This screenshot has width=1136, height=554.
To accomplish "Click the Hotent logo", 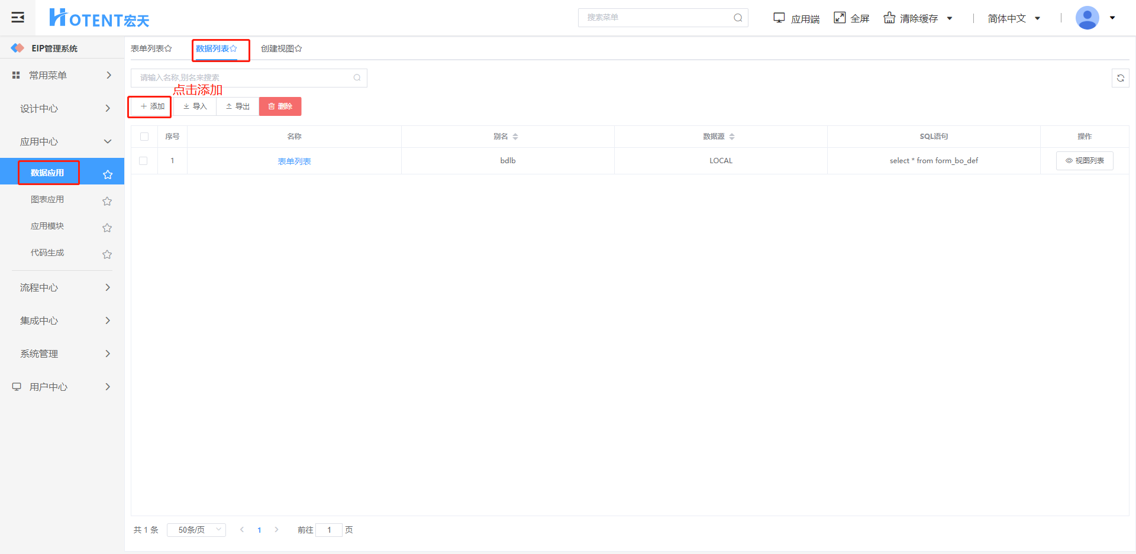I will click(x=99, y=18).
